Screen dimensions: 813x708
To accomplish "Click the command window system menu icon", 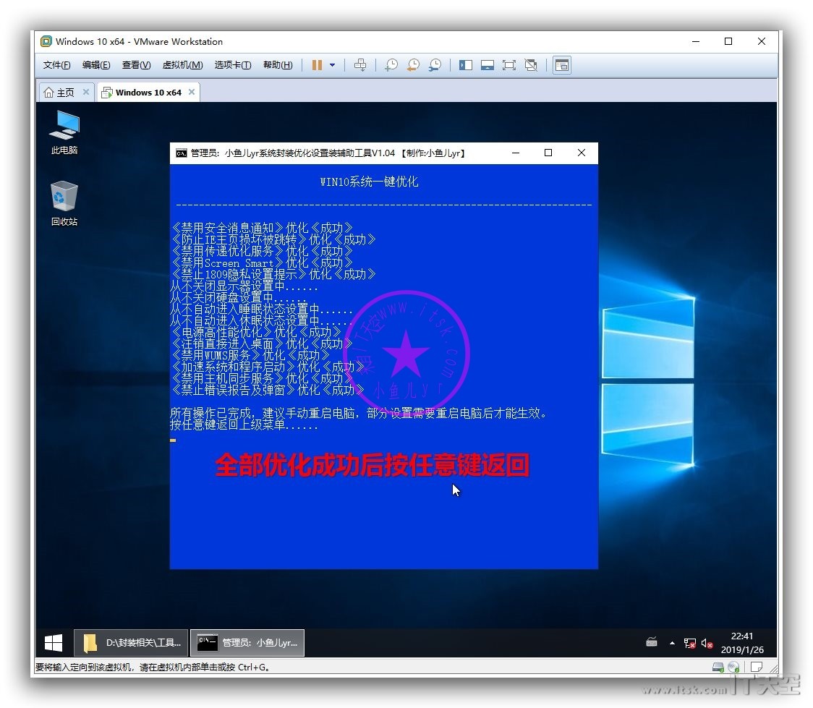I will 181,153.
